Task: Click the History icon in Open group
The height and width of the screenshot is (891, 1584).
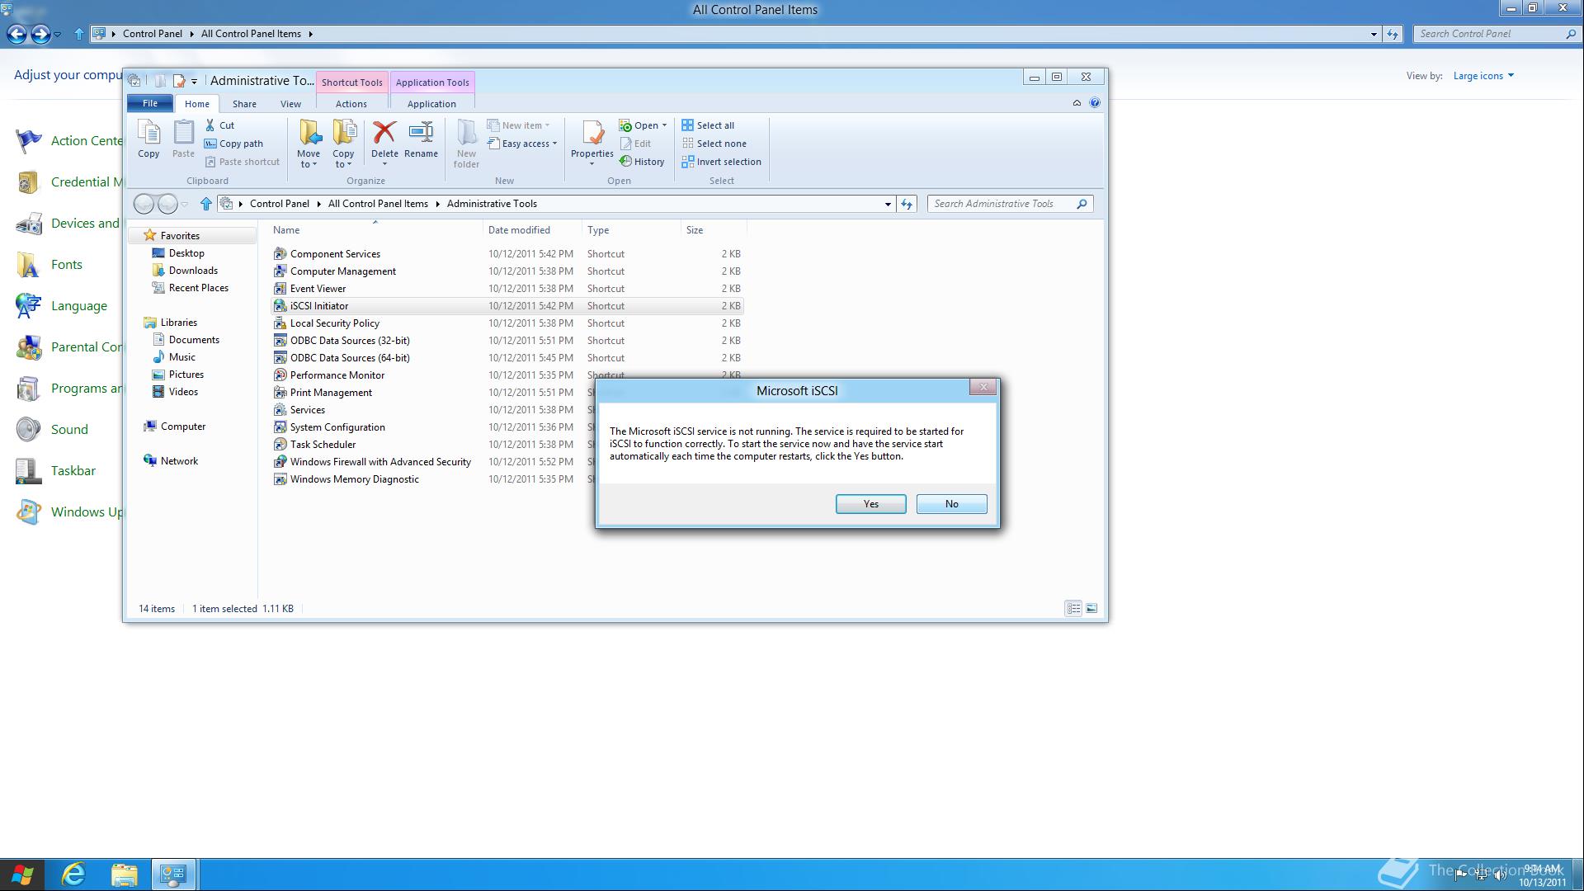Action: pos(642,162)
